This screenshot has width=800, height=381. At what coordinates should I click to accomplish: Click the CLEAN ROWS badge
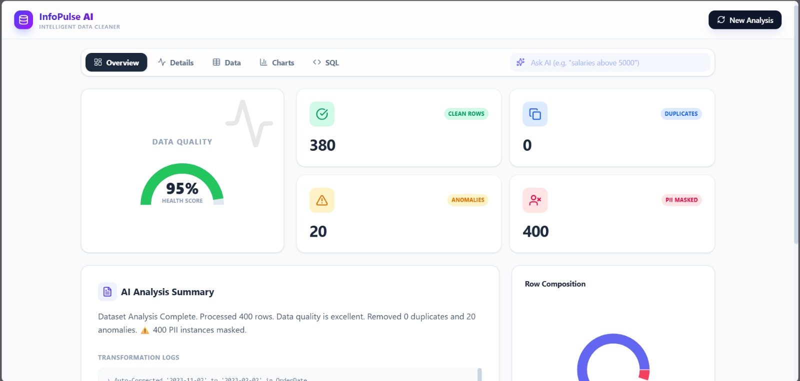point(466,114)
